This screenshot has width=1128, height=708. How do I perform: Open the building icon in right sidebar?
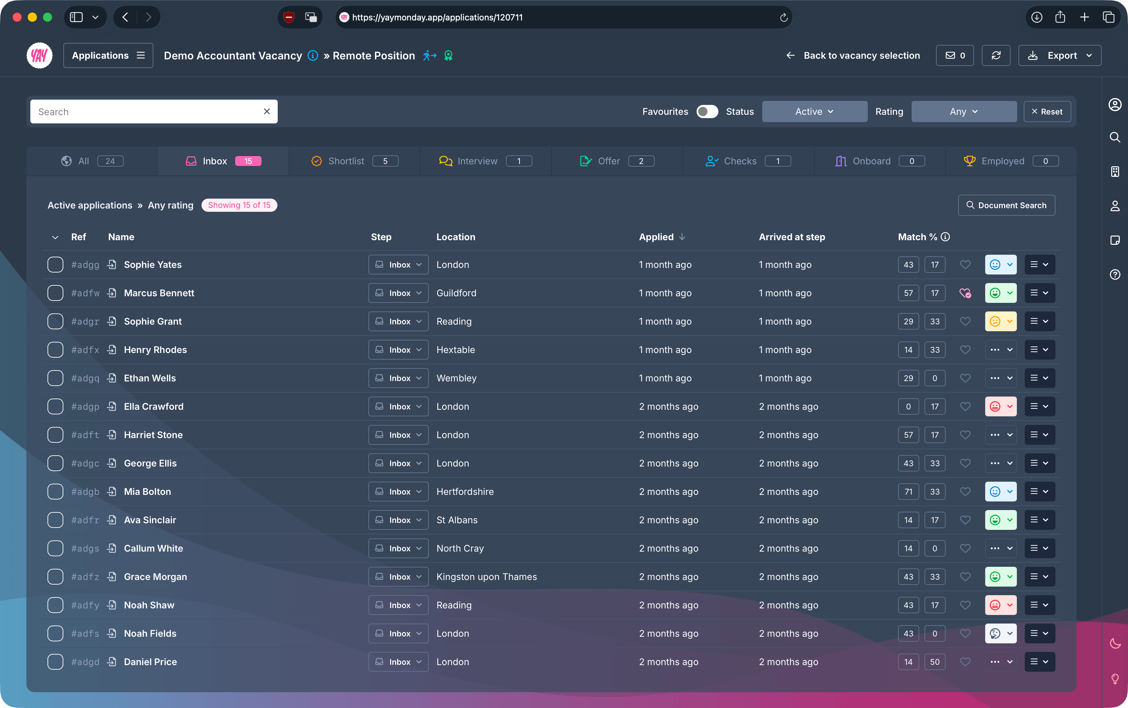pos(1115,171)
